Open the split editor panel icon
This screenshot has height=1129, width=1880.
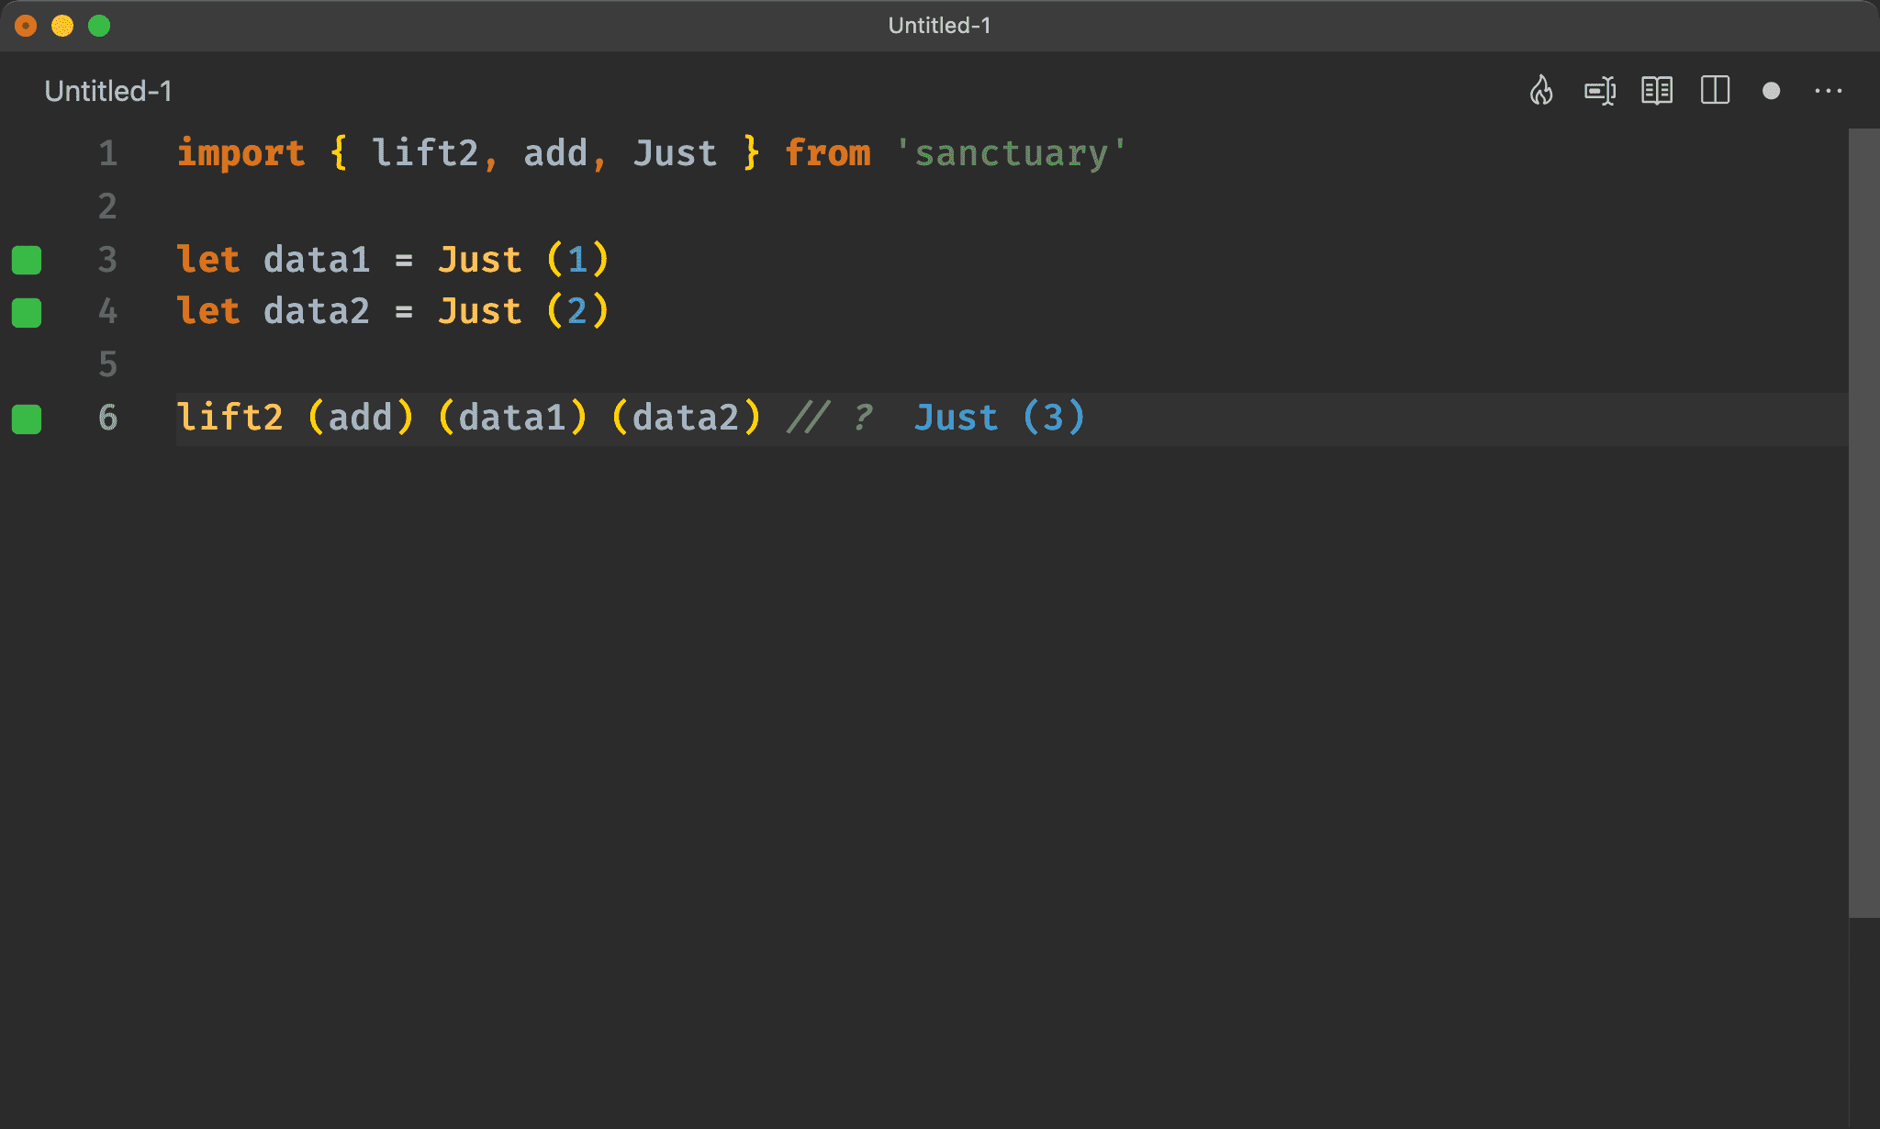pos(1717,91)
